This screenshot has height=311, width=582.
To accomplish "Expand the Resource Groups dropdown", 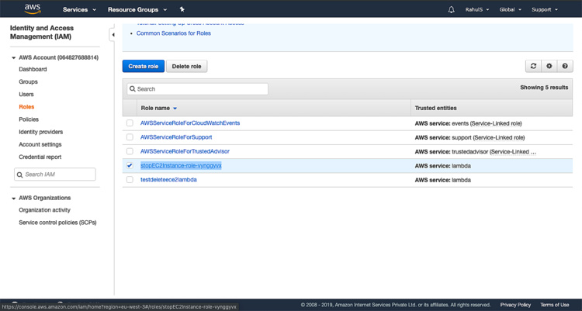I will [137, 9].
